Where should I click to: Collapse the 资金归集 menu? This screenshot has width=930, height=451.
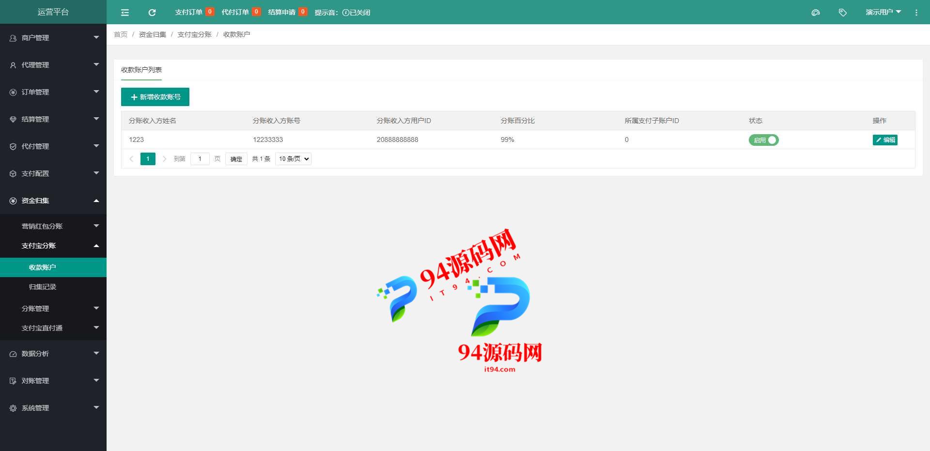click(x=53, y=201)
